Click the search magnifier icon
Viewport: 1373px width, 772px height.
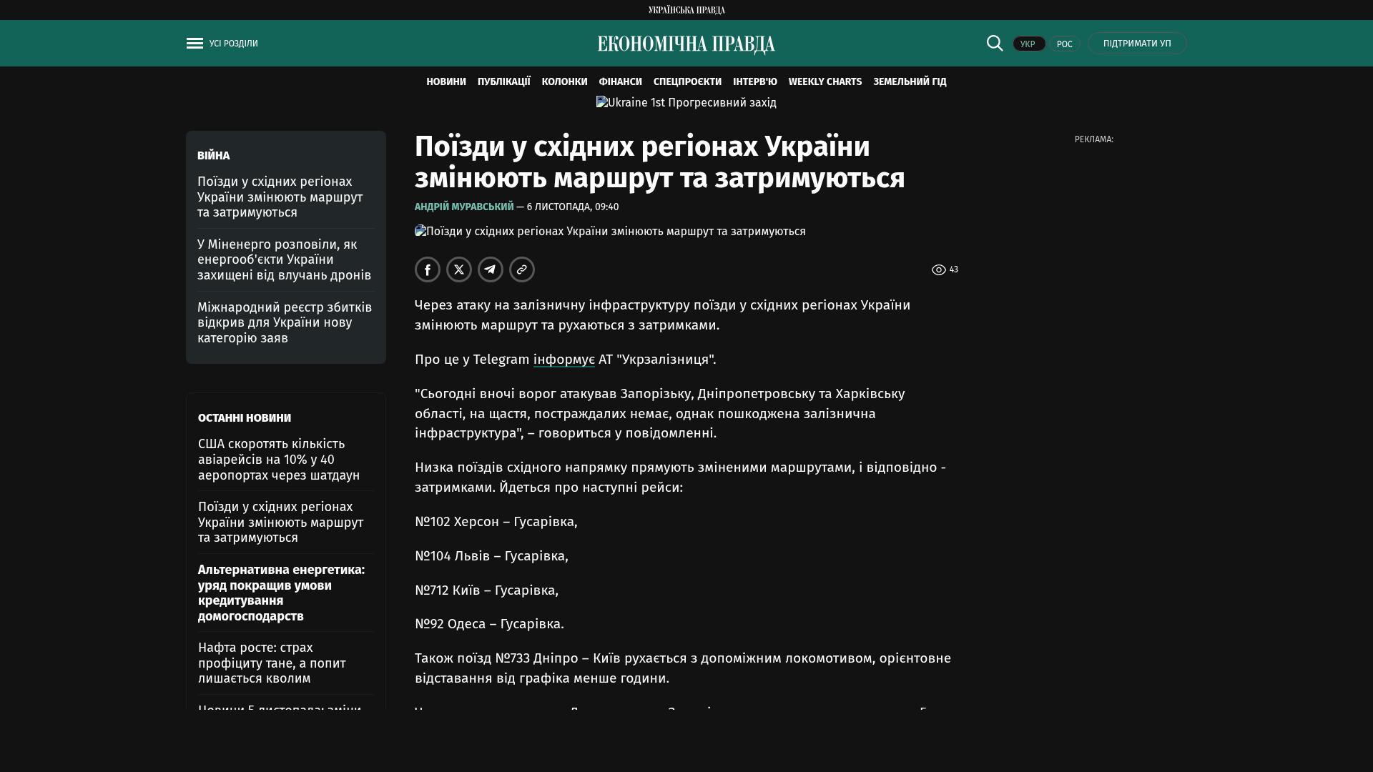pyautogui.click(x=995, y=43)
